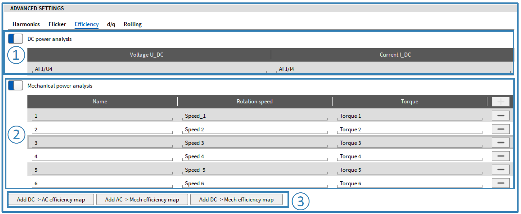
Task: Click Add DC -> Mech efficiency map
Action: pyautogui.click(x=236, y=200)
